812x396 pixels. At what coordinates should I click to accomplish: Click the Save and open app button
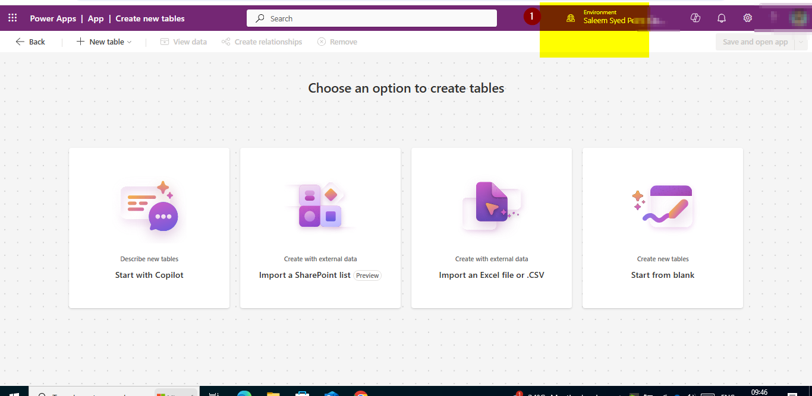pyautogui.click(x=755, y=42)
